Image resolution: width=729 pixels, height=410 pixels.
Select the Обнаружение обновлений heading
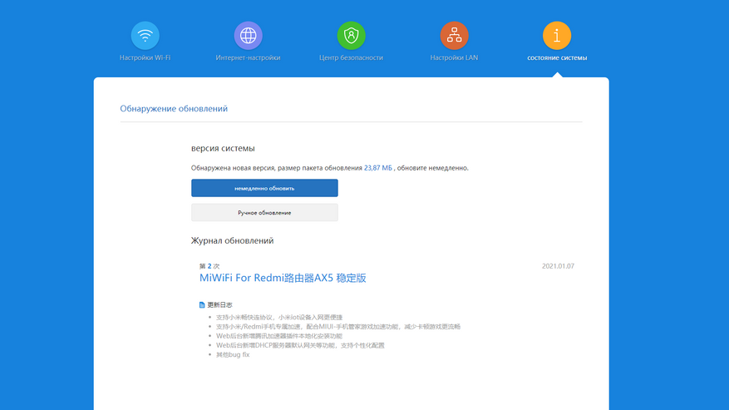coord(174,108)
